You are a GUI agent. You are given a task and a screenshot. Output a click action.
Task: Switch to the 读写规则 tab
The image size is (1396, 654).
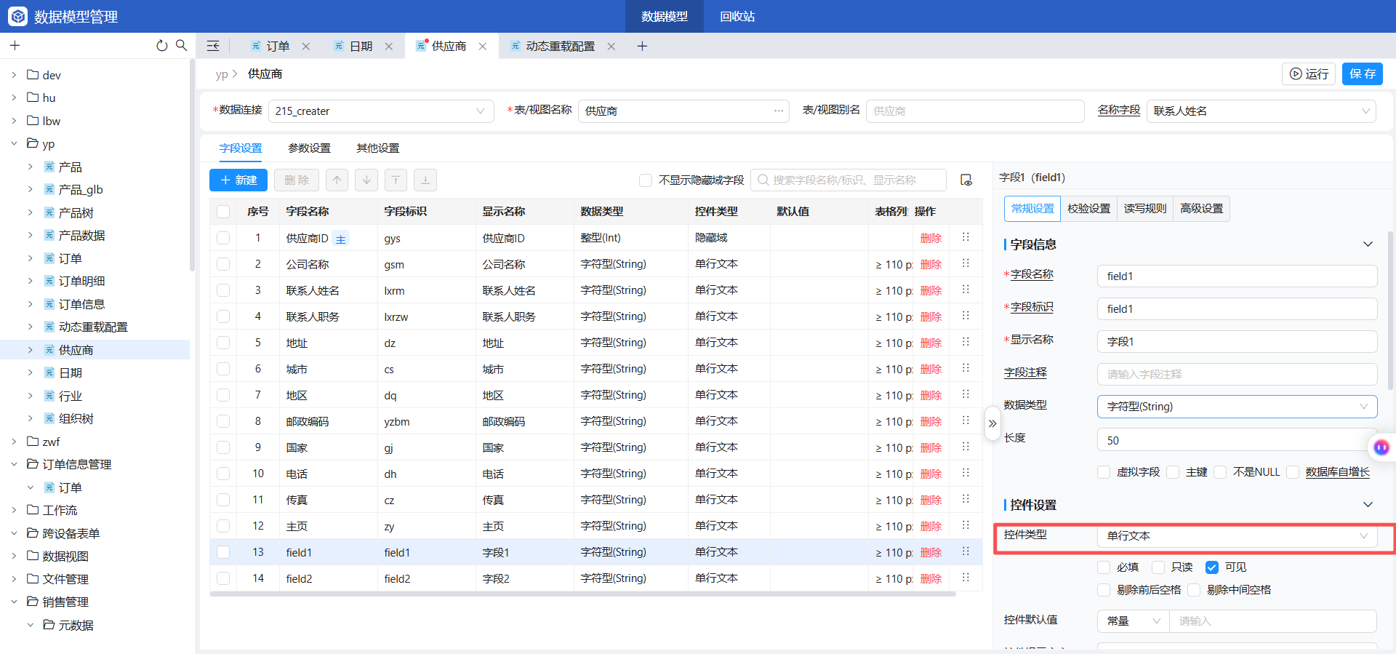(1145, 209)
